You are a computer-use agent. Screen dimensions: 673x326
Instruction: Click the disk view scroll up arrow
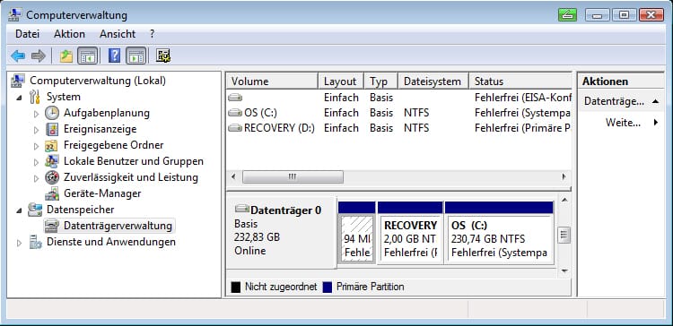[564, 201]
